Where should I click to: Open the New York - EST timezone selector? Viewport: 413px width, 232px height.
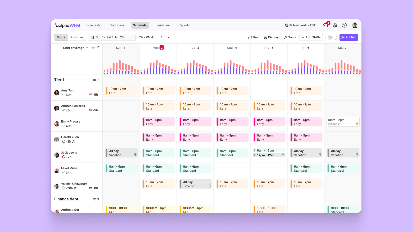tap(300, 25)
